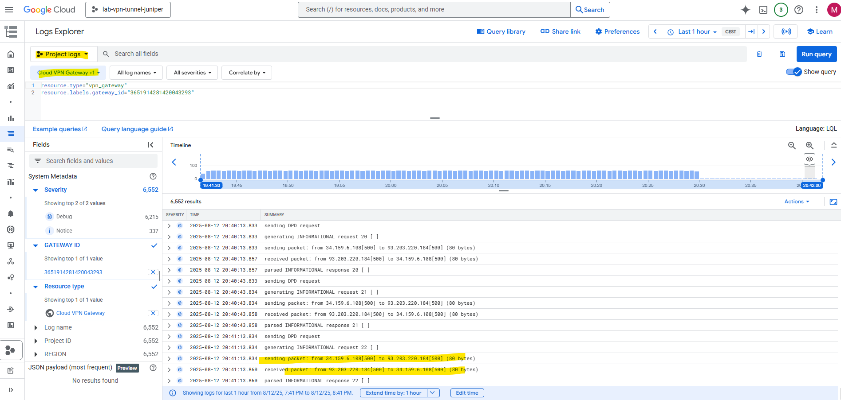Save the query using save icon
Viewport: 841px width, 400px height.
pyautogui.click(x=782, y=54)
